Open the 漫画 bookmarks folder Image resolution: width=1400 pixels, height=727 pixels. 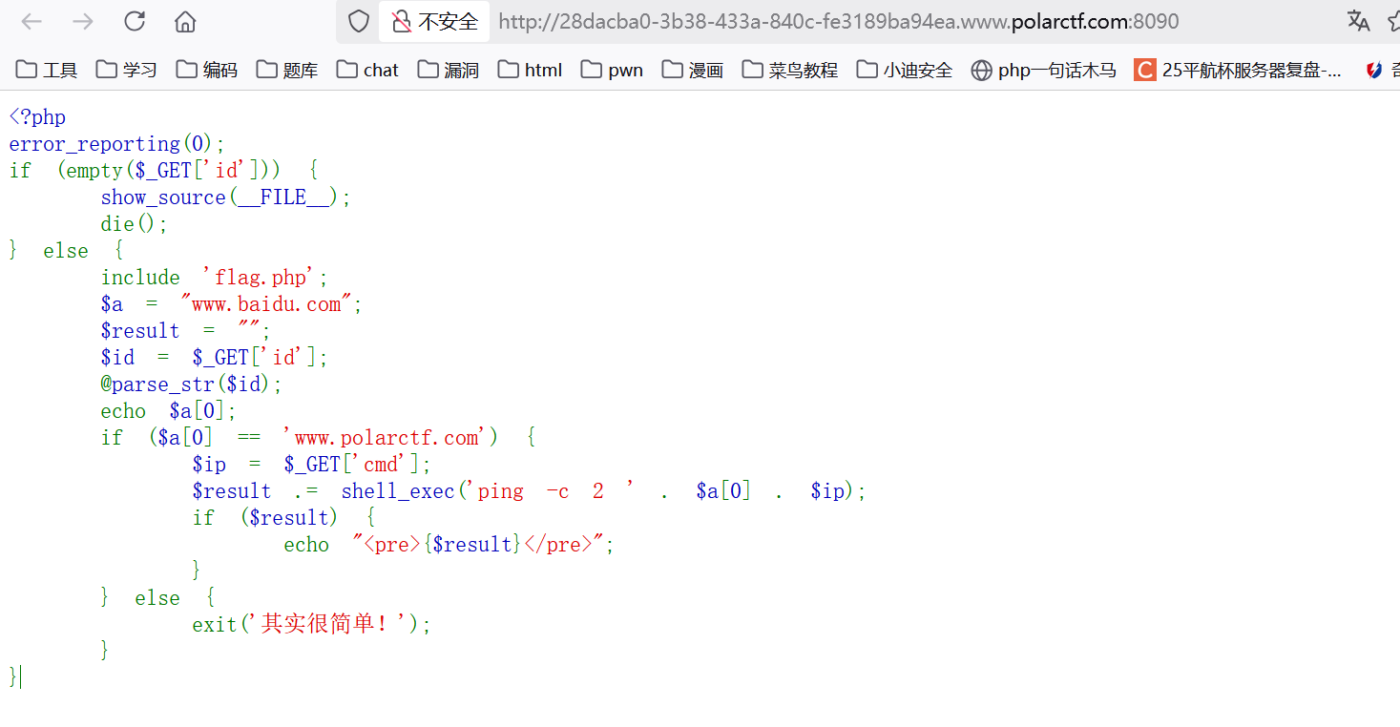pyautogui.click(x=693, y=70)
